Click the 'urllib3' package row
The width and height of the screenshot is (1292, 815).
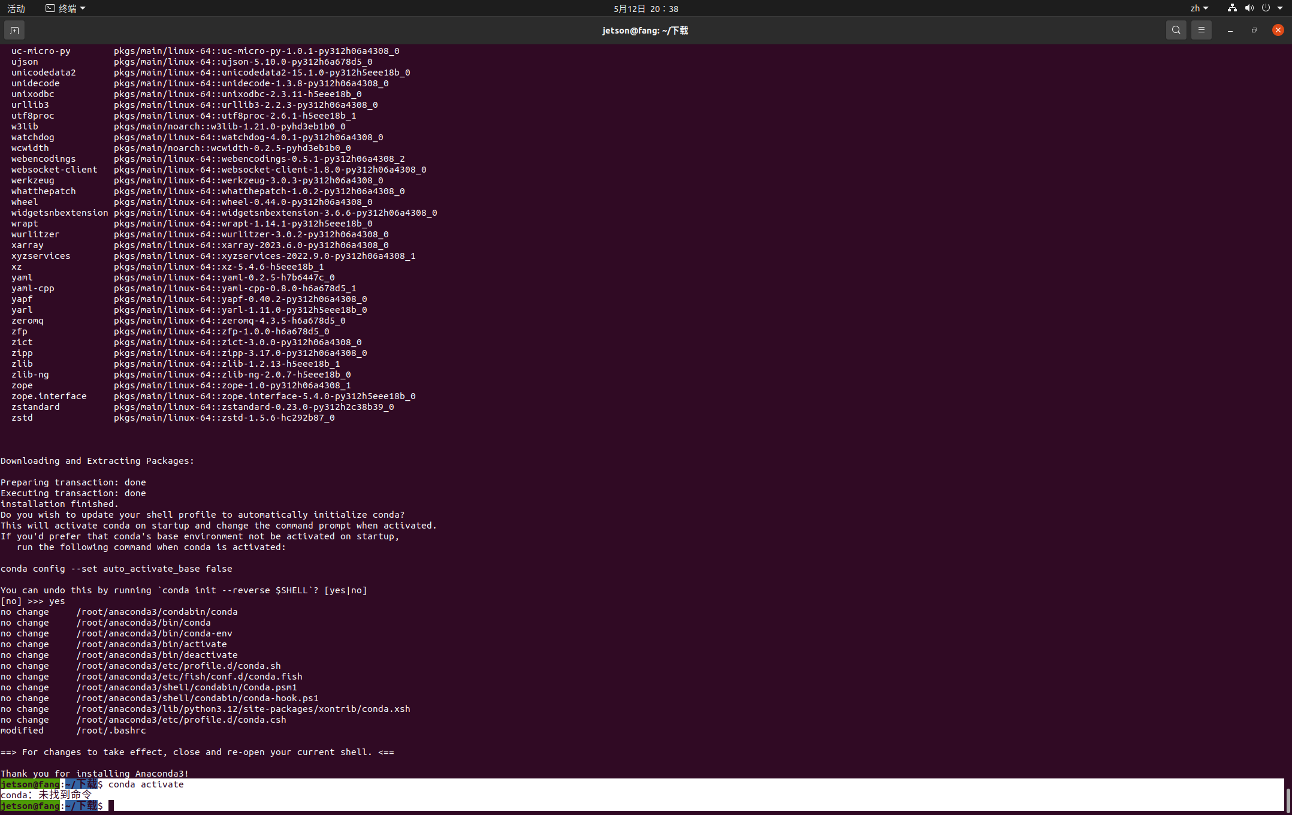pyautogui.click(x=194, y=105)
